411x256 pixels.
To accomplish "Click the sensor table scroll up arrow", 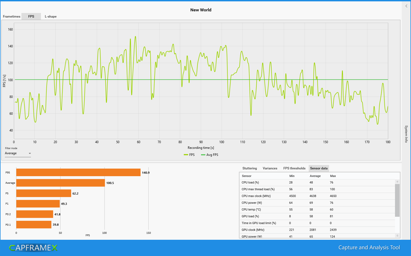I will tap(397, 182).
